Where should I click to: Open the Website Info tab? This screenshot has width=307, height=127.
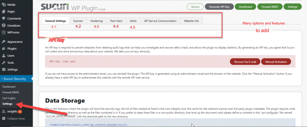(x=191, y=21)
